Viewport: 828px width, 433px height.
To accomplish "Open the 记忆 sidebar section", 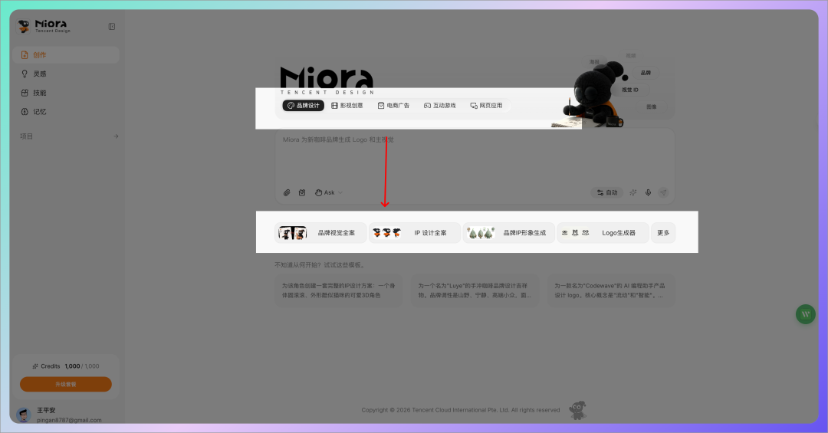I will (x=66, y=112).
